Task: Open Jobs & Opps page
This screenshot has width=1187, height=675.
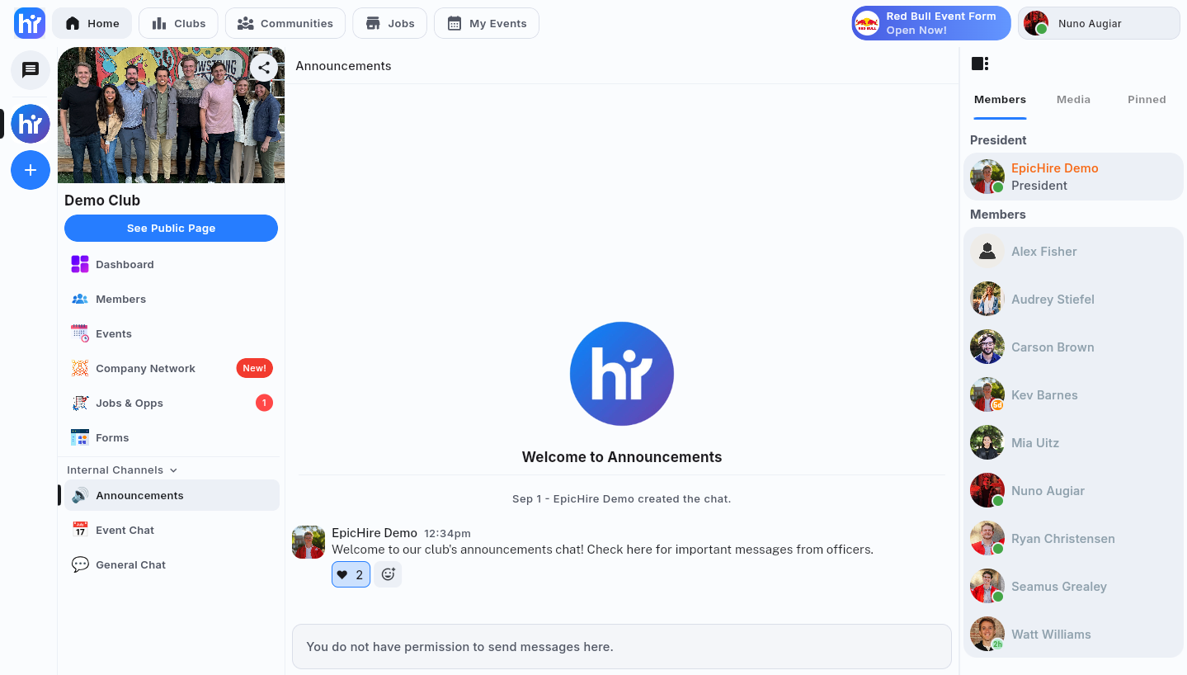Action: [x=172, y=403]
